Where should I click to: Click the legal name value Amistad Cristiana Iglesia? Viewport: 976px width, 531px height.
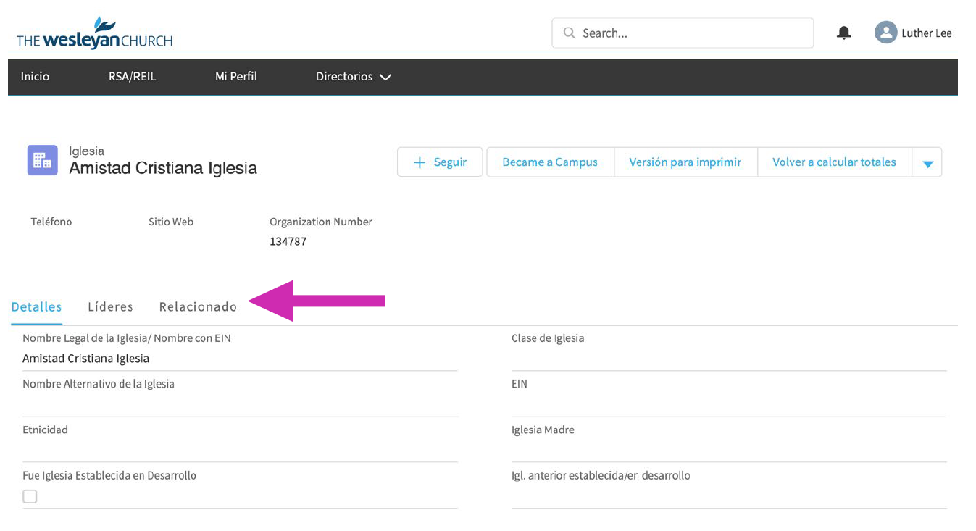coord(85,359)
